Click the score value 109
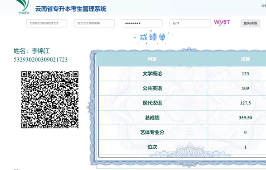 click(x=245, y=88)
